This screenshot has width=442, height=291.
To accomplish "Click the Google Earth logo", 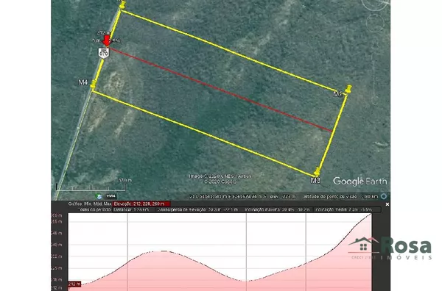I will point(360,181).
